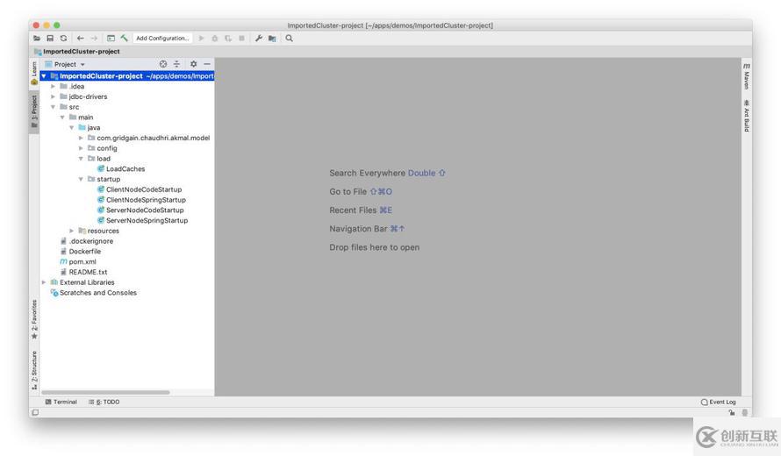Click the run-anything window icon in toolbar
The height and width of the screenshot is (456, 781).
pos(111,39)
